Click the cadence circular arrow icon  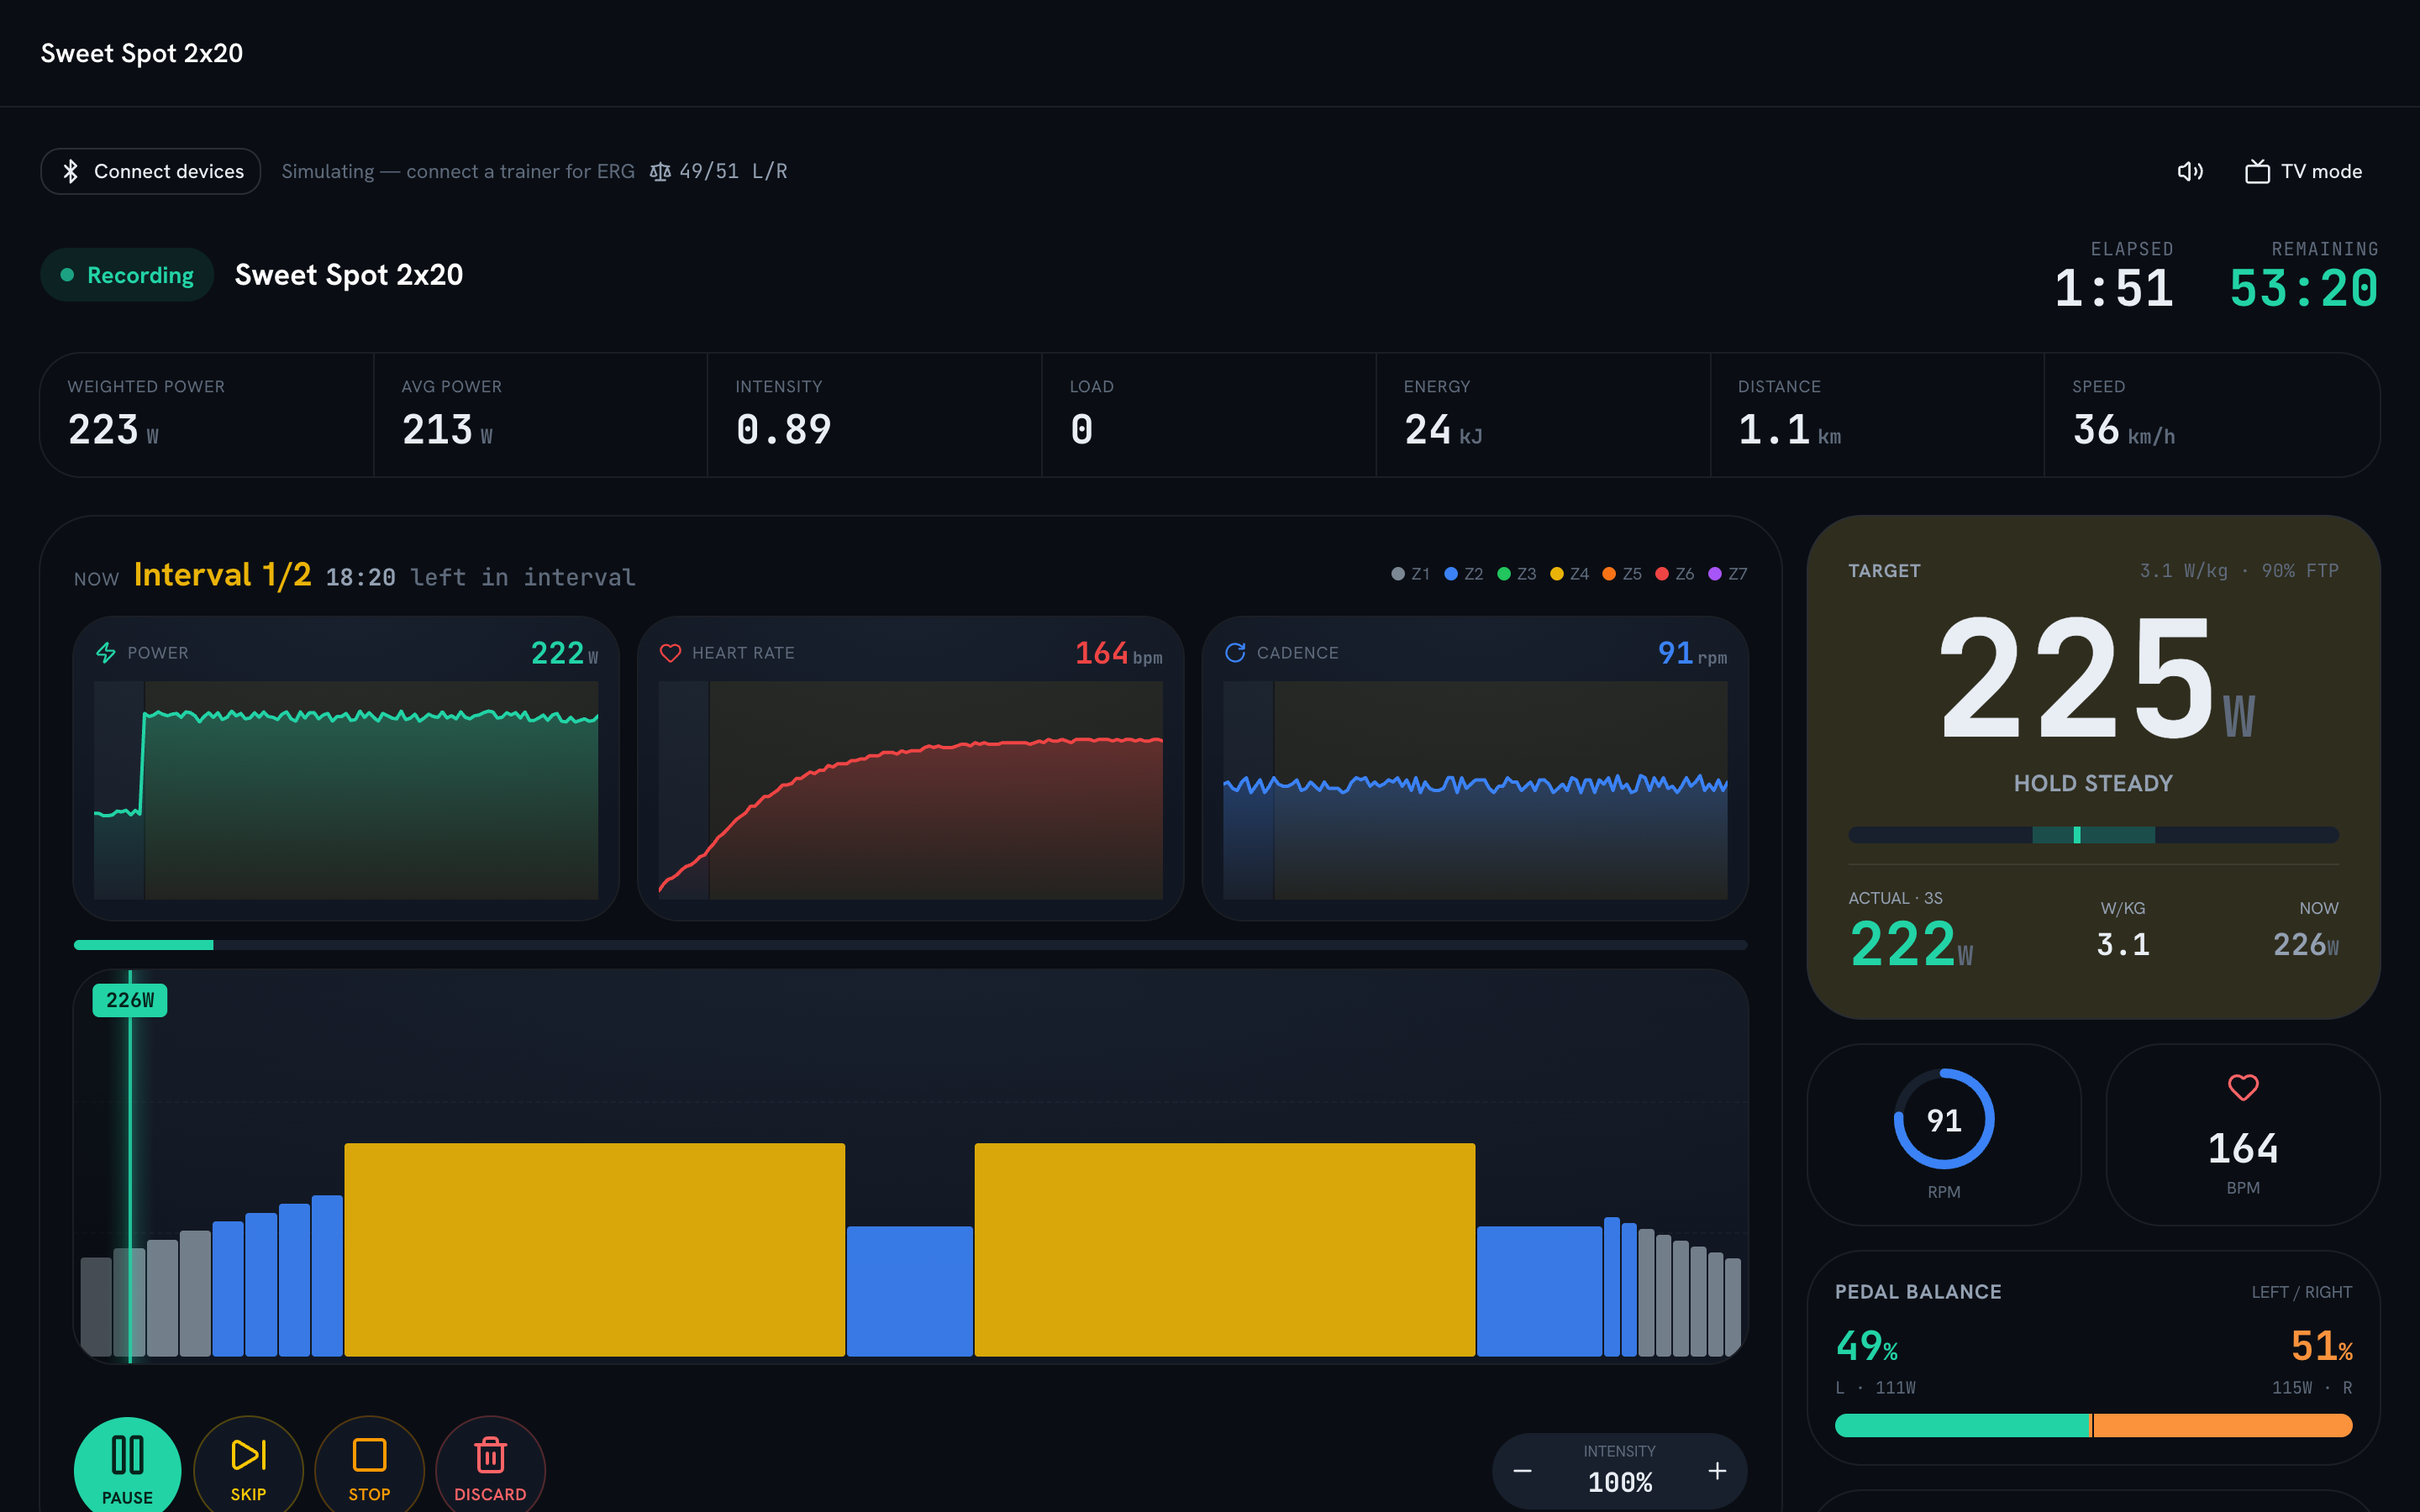[x=1236, y=653]
